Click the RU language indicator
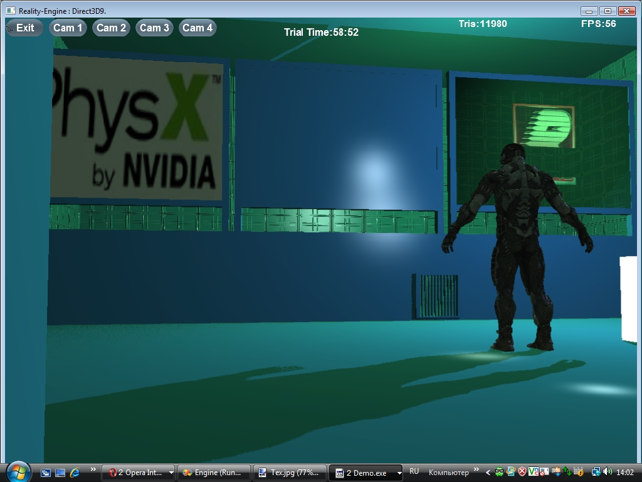Viewport: 642px width, 482px height. (414, 471)
